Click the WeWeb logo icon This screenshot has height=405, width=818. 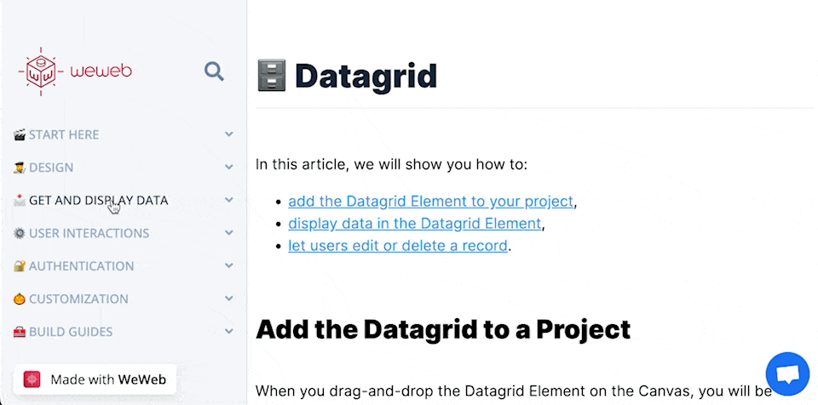click(41, 70)
